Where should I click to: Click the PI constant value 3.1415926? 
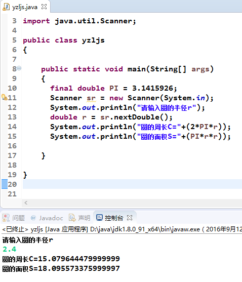152,88
